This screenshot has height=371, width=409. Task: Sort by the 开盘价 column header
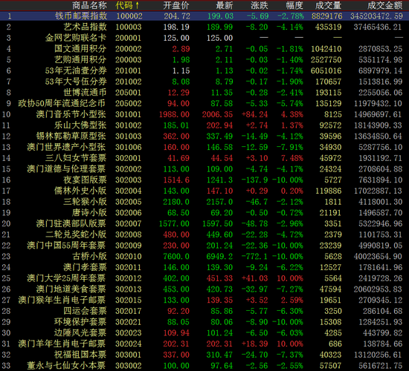tap(176, 5)
